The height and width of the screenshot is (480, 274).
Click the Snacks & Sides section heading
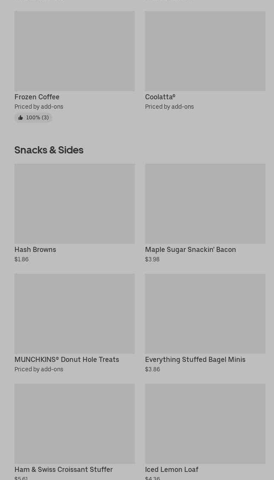[49, 150]
